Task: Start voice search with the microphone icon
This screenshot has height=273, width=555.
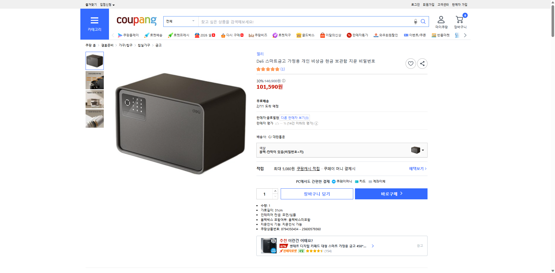Action: pos(416,21)
